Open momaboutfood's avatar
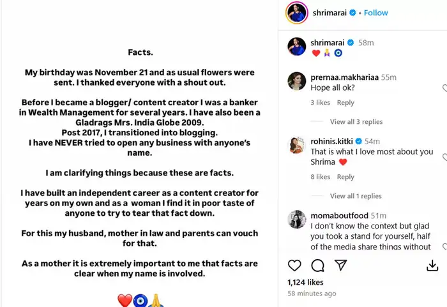This screenshot has width=447, height=307. [x=296, y=219]
